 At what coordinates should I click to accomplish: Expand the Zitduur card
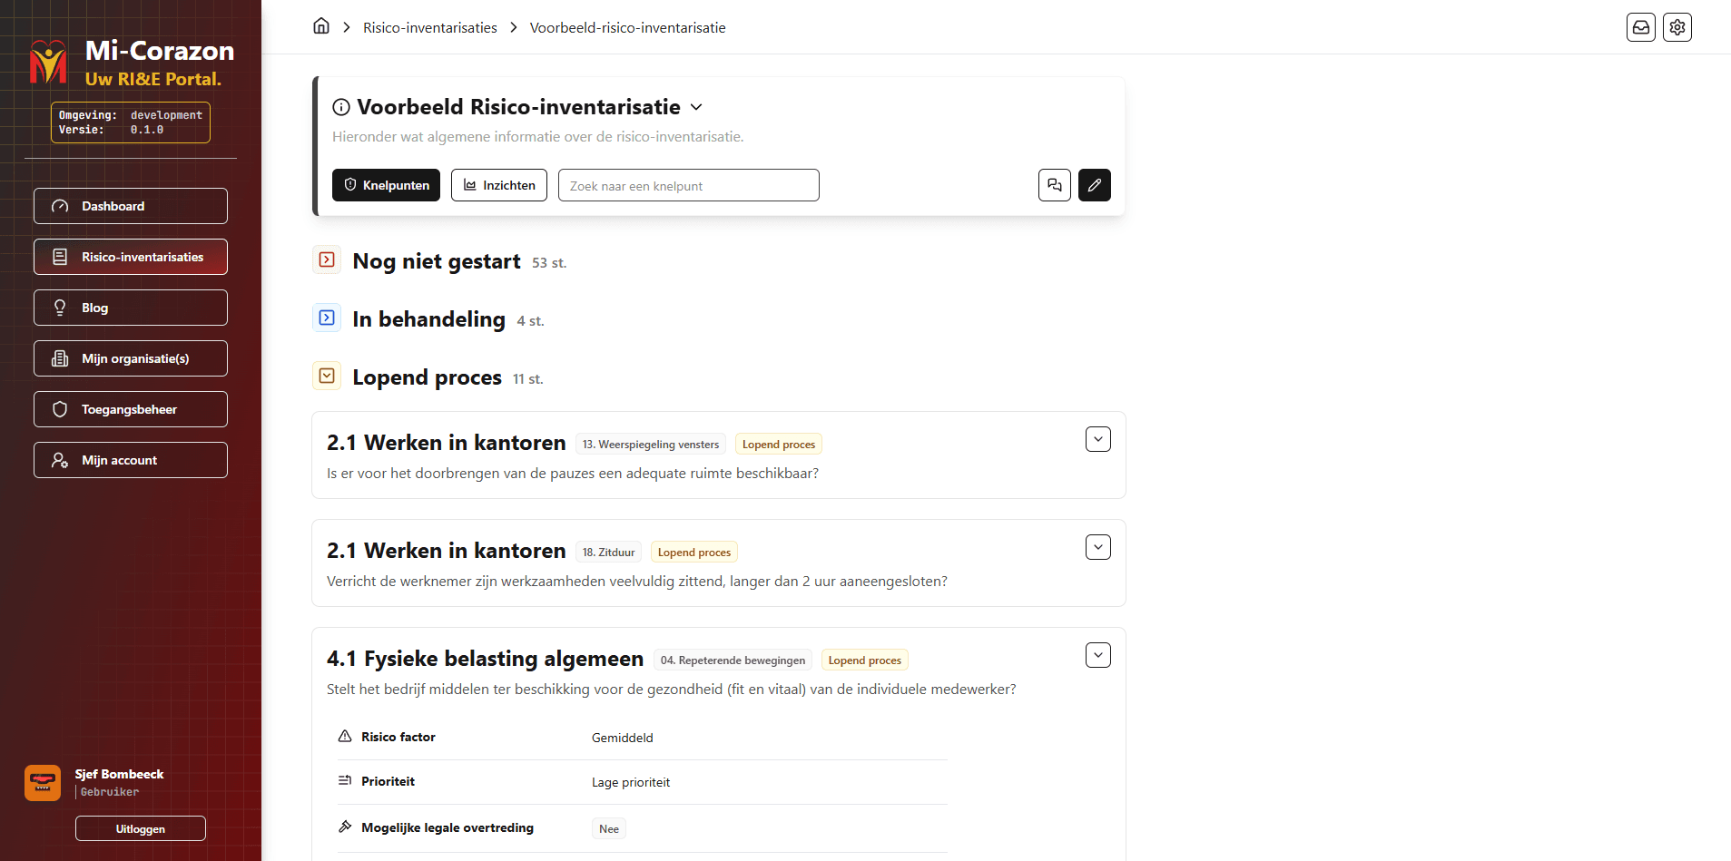[1097, 547]
